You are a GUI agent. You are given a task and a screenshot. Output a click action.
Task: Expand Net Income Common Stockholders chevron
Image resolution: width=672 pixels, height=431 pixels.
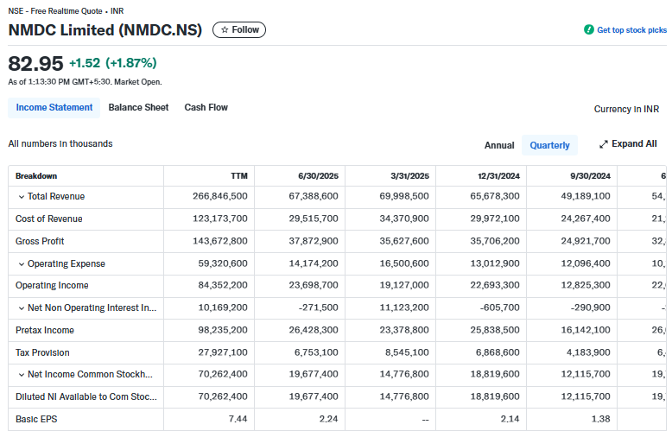pyautogui.click(x=22, y=375)
